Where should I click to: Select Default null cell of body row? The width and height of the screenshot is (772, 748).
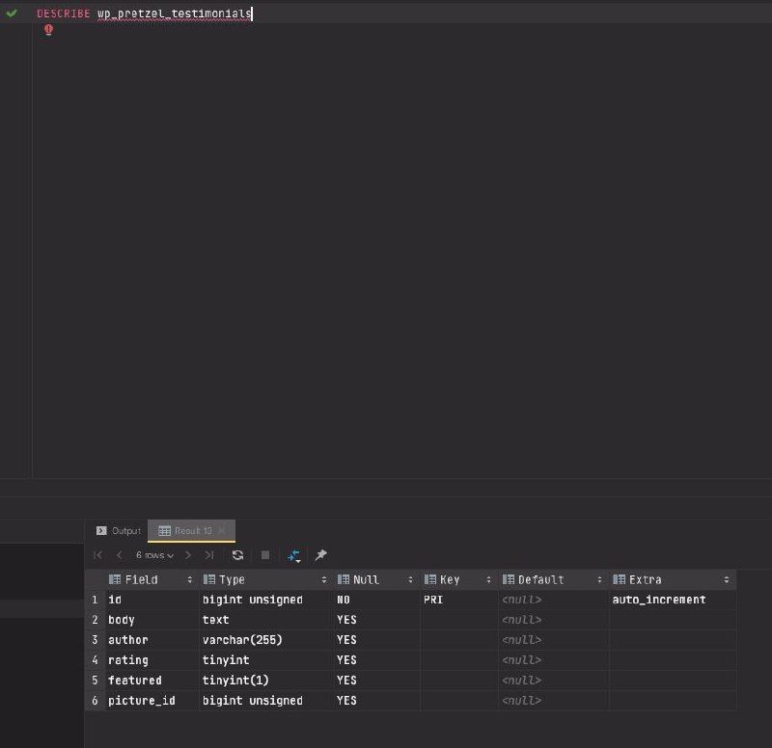click(x=553, y=620)
